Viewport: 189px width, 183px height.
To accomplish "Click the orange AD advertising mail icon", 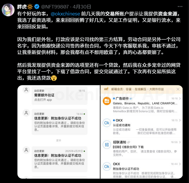I will [107, 101].
